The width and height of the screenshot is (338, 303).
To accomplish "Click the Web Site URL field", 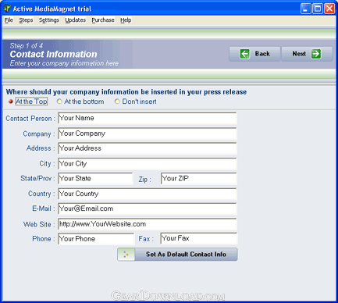I will 148,224.
